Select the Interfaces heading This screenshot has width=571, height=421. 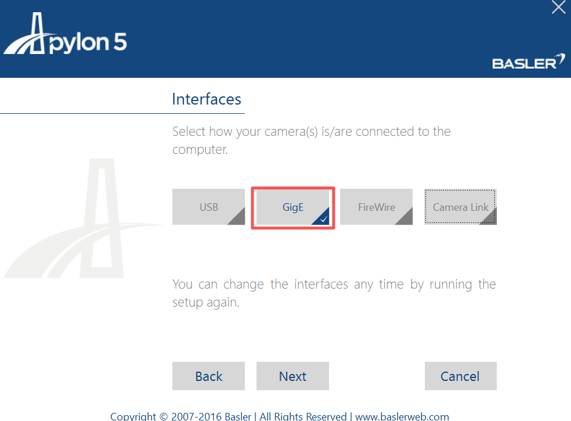(207, 99)
